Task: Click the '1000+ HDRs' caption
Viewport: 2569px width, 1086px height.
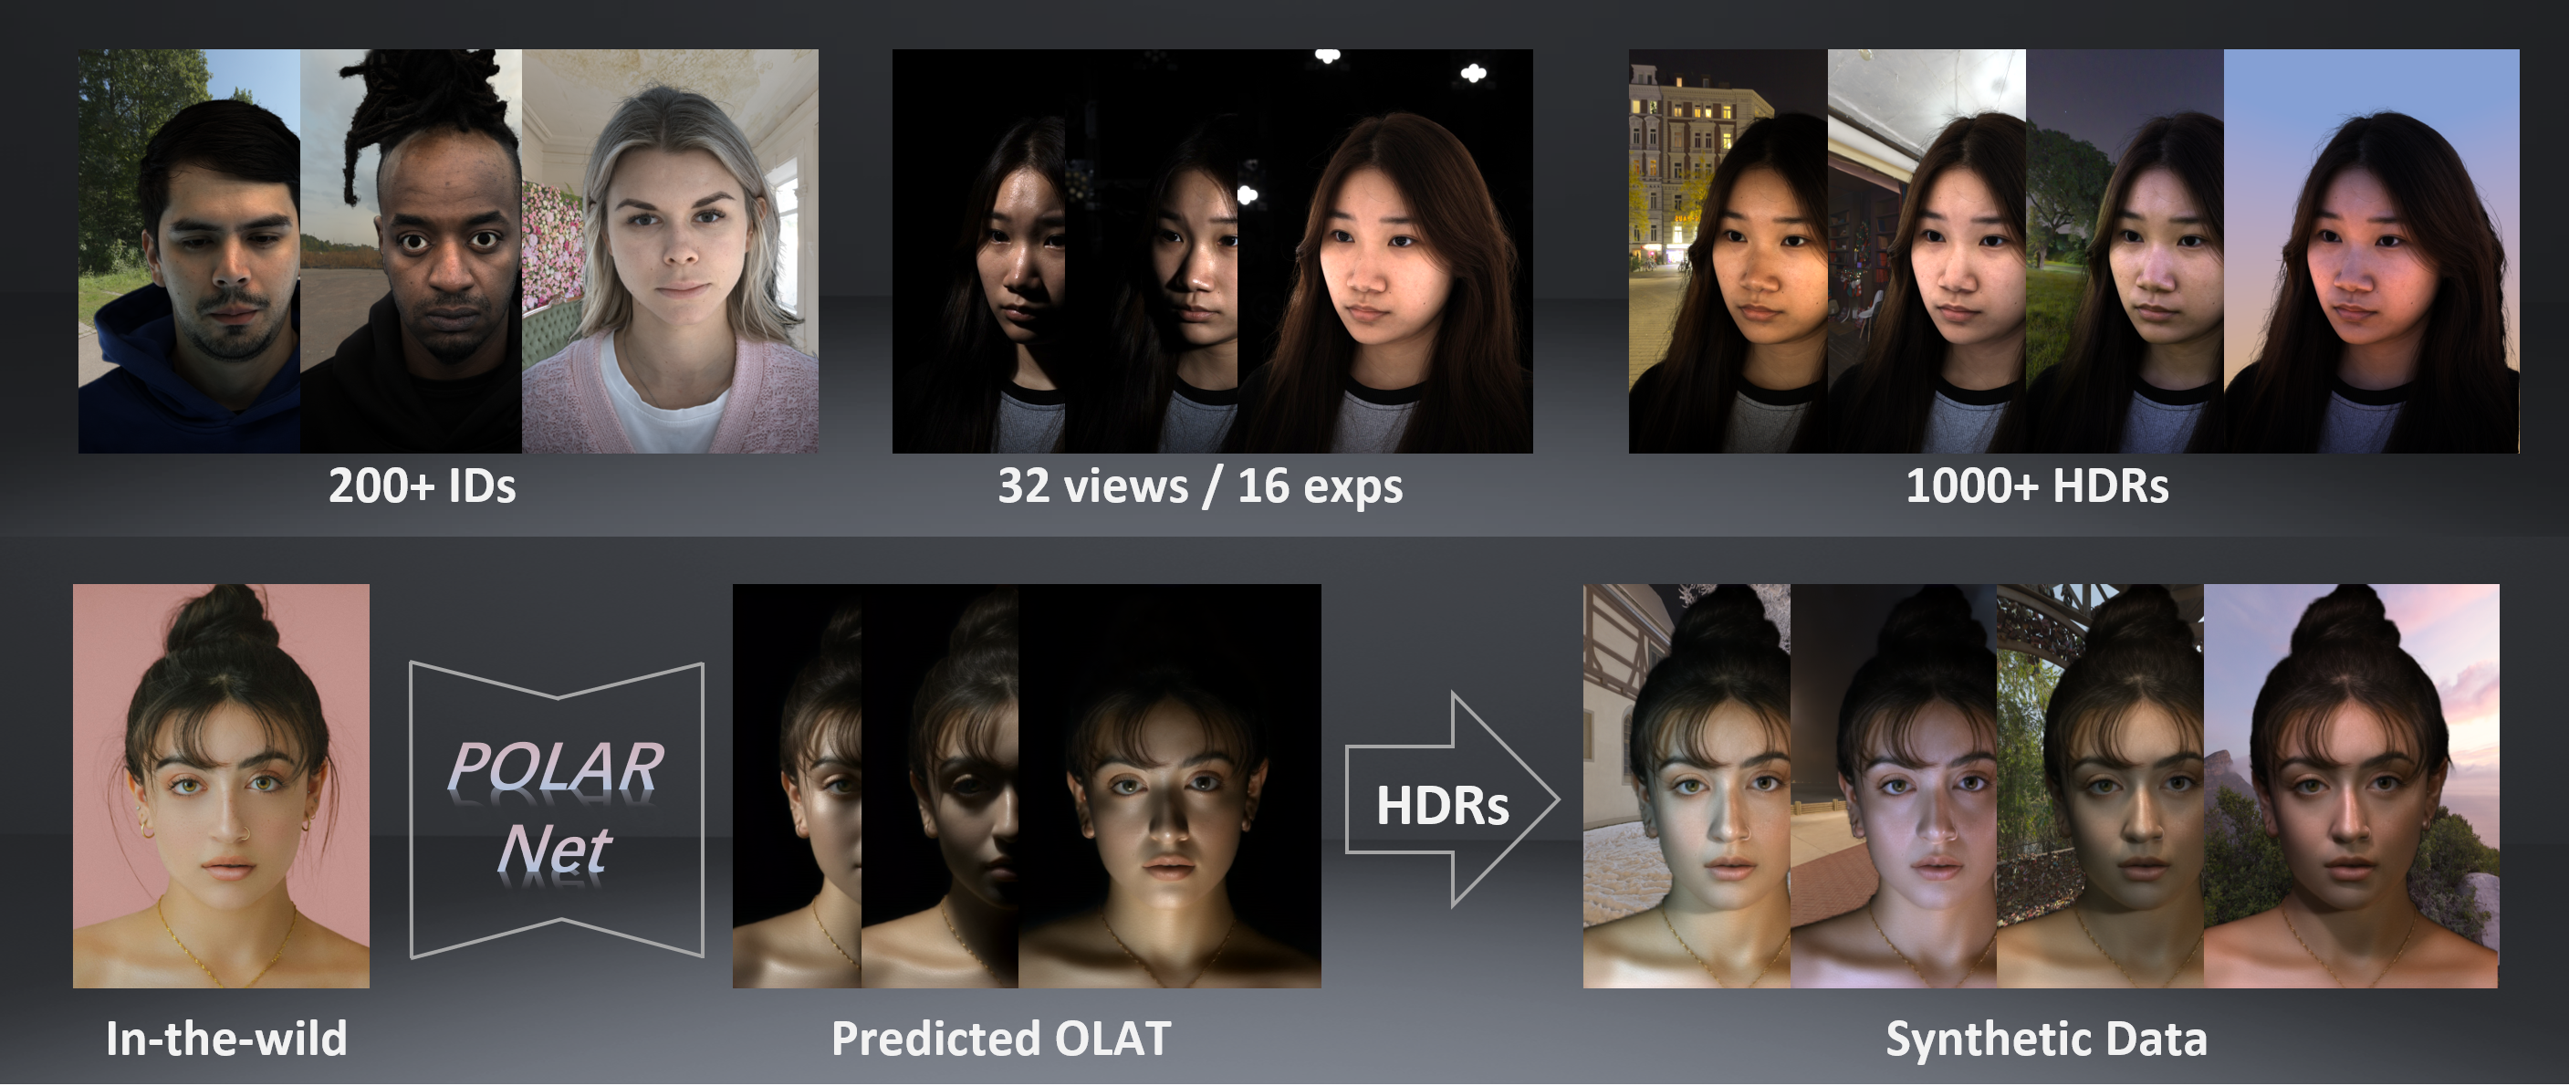Action: (2036, 486)
